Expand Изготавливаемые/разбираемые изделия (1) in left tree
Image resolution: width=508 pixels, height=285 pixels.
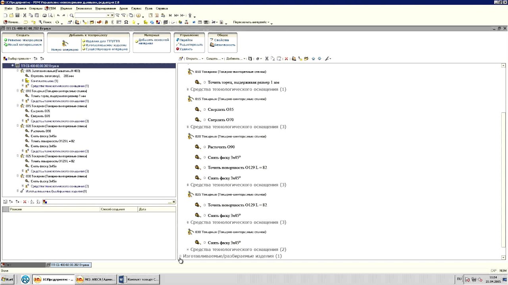coord(17,191)
